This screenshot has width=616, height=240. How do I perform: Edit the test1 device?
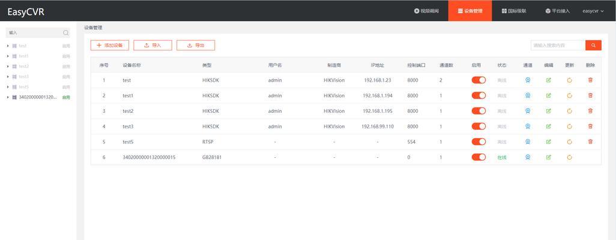pos(548,95)
